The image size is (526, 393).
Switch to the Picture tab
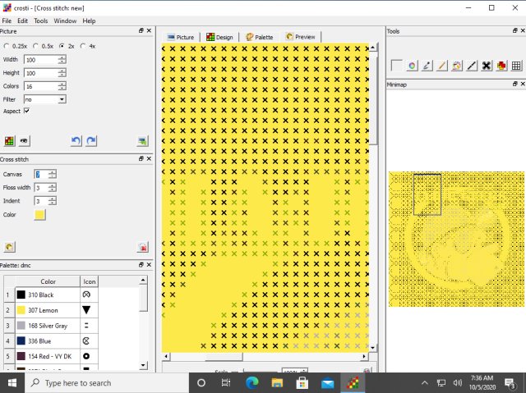pos(181,37)
